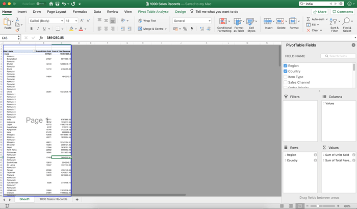Click the font colour A swatch

[x=81, y=29]
